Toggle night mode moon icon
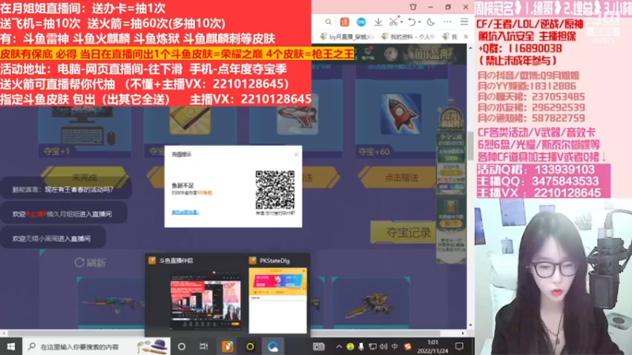632x355 pixels. 431,22
